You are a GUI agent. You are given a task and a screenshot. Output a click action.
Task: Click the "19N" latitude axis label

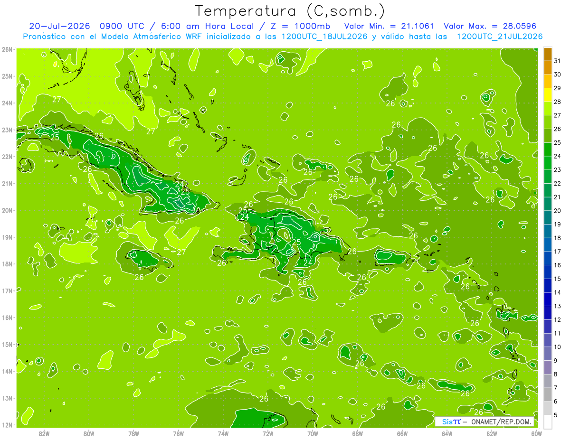(8, 237)
